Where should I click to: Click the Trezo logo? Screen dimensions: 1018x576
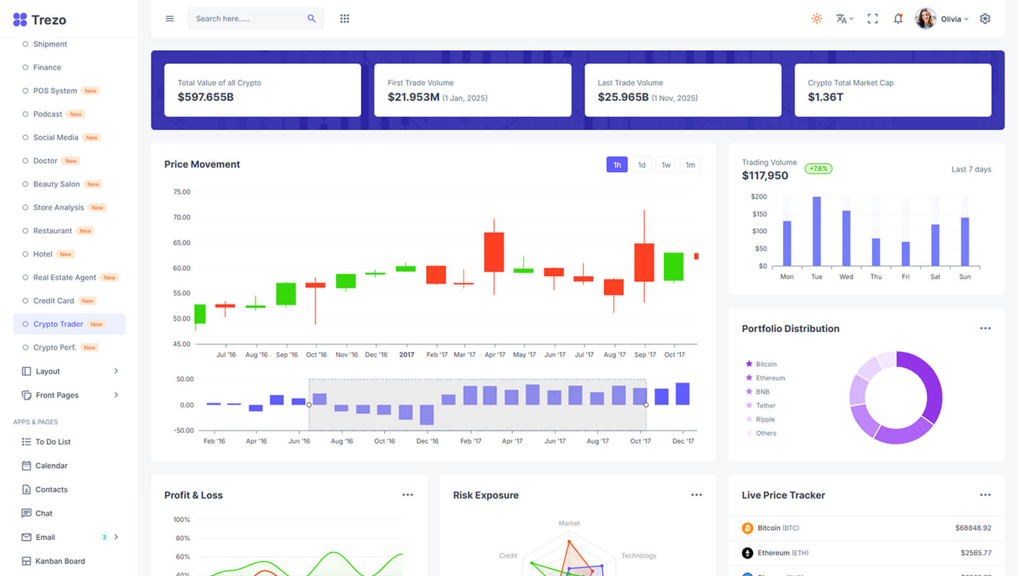(40, 20)
